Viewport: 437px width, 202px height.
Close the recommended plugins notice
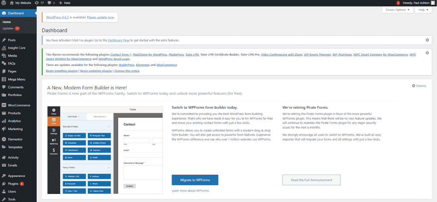(427, 53)
